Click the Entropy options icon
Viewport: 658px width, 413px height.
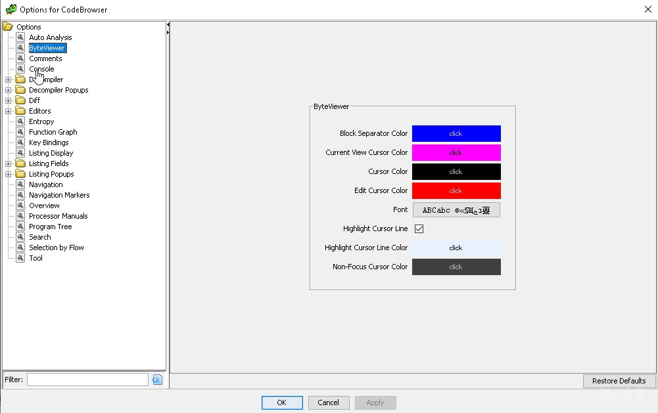coord(20,121)
